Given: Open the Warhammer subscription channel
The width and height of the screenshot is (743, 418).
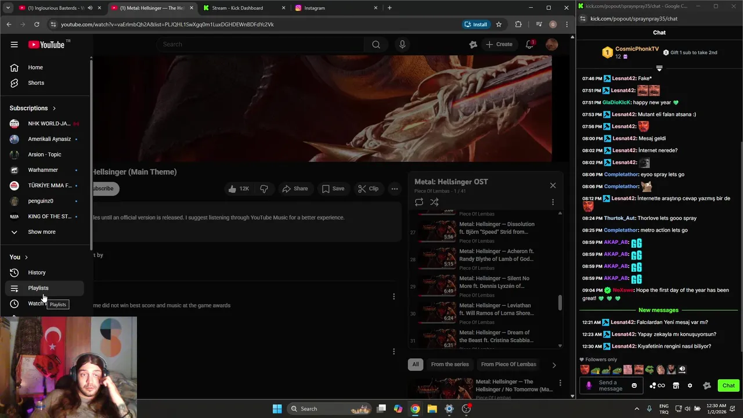Looking at the screenshot, I should pos(45,170).
